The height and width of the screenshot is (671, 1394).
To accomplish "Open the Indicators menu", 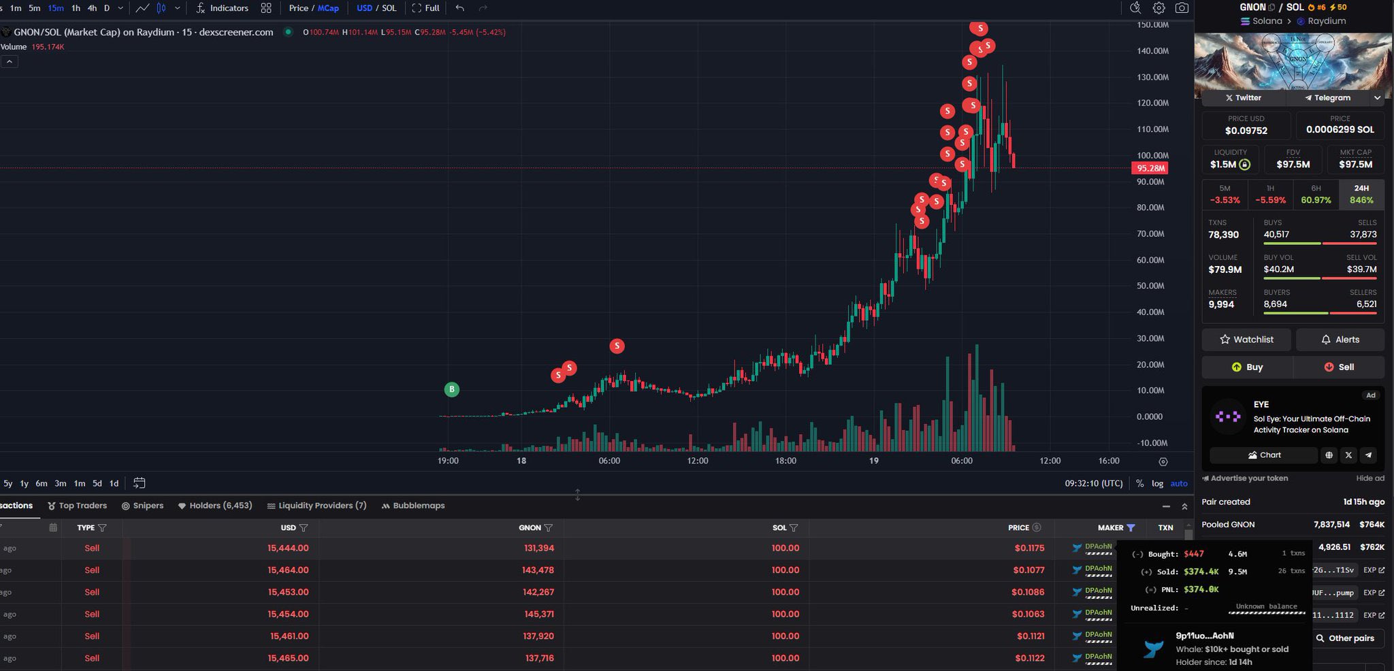I will point(223,8).
